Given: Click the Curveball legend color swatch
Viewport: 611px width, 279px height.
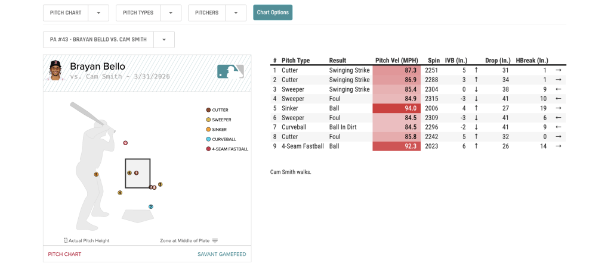Looking at the screenshot, I should (x=208, y=139).
